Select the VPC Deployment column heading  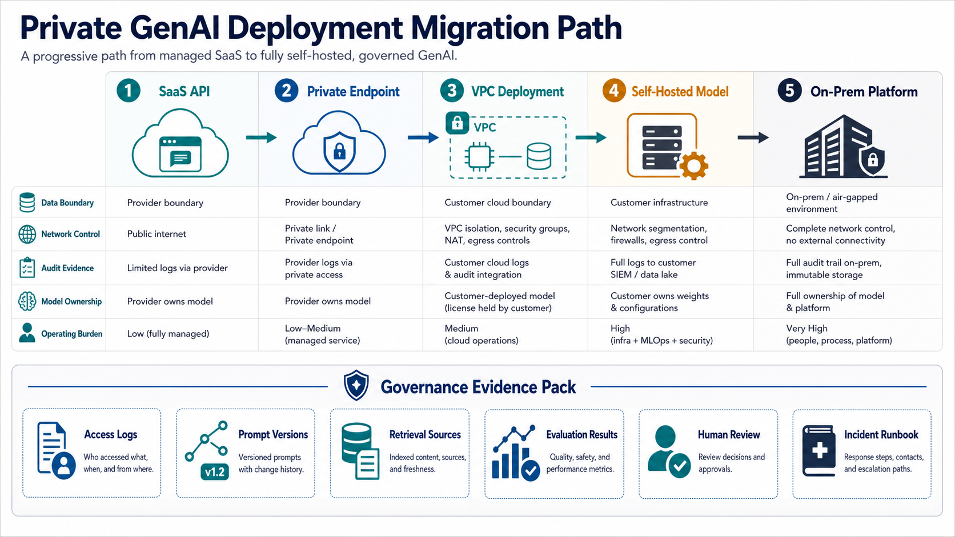click(x=517, y=91)
